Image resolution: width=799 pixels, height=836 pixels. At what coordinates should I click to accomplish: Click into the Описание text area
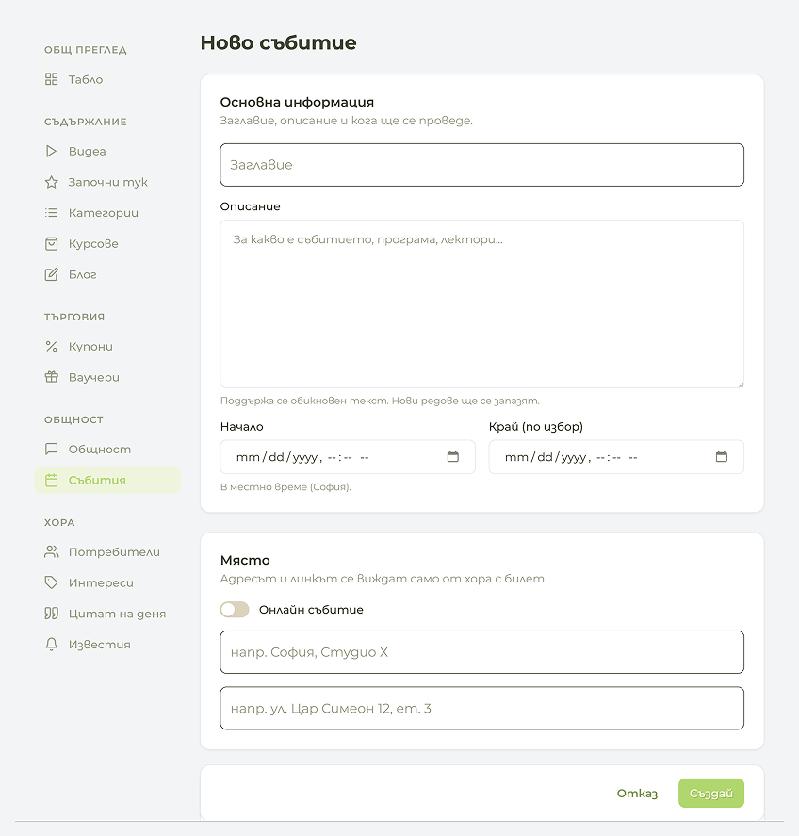click(x=481, y=303)
